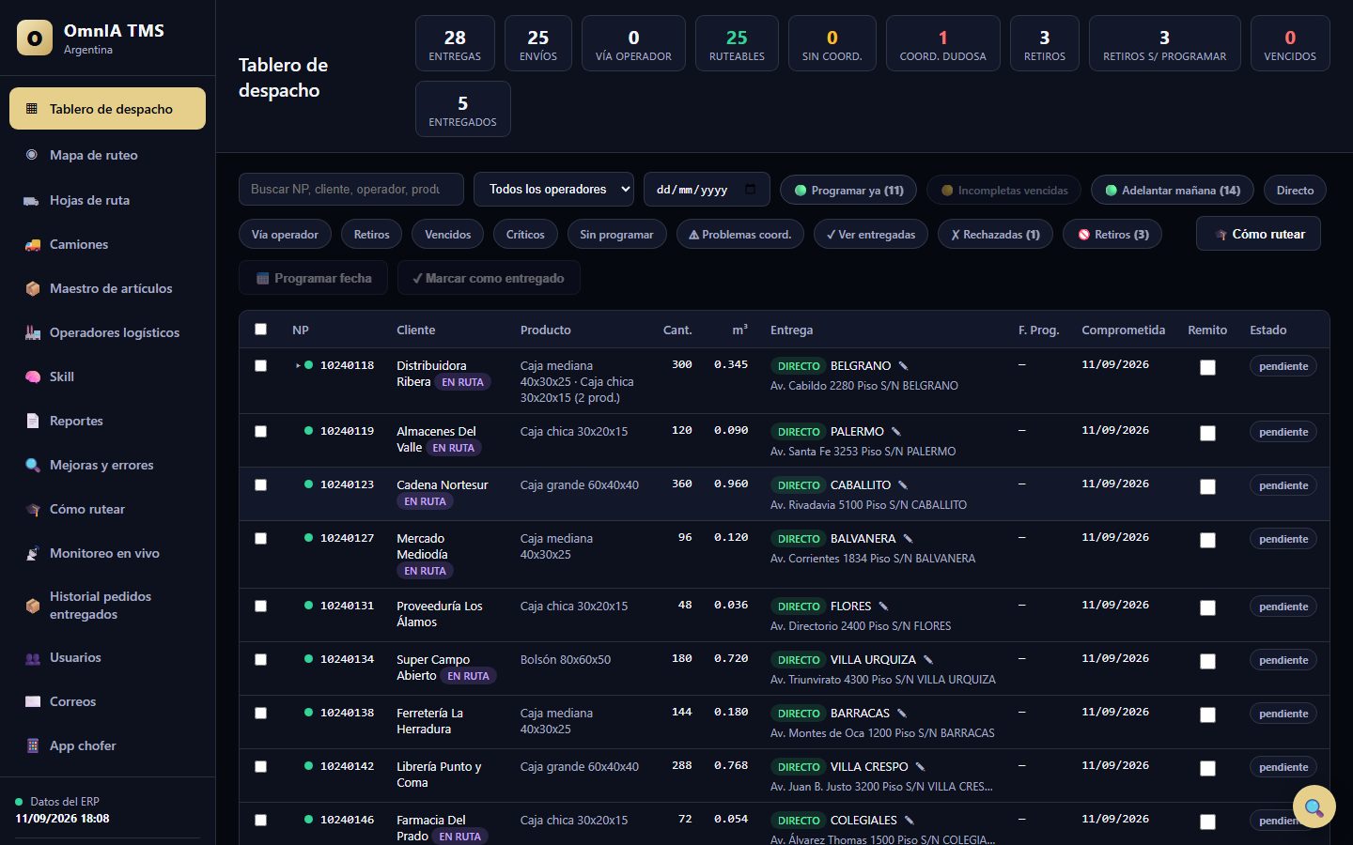
Task: Show Críticos orders
Action: coord(525,234)
